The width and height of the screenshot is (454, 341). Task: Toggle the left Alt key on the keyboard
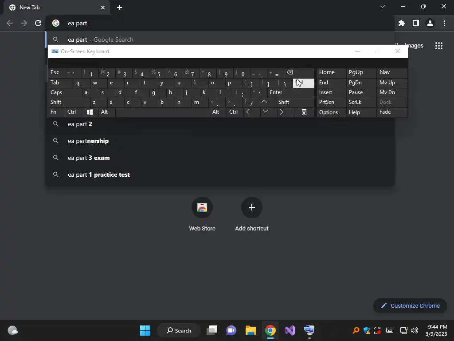pos(106,112)
